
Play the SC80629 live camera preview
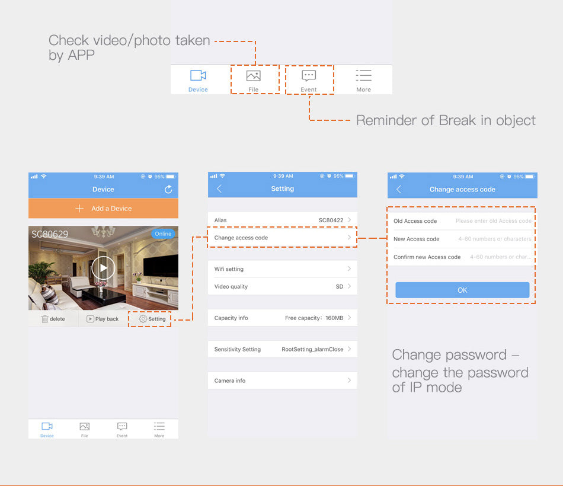(103, 268)
